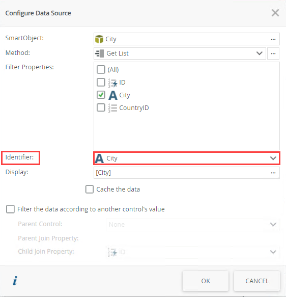This screenshot has height=297, width=286.
Task: Click the City SmartObject cube icon
Action: click(99, 39)
